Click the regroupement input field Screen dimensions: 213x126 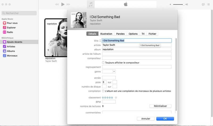[137, 67]
